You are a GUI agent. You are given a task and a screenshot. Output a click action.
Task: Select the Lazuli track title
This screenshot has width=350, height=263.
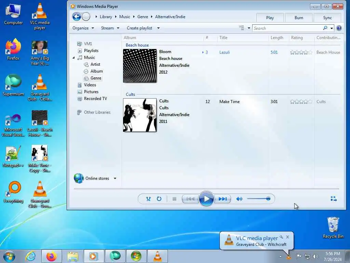coord(224,52)
